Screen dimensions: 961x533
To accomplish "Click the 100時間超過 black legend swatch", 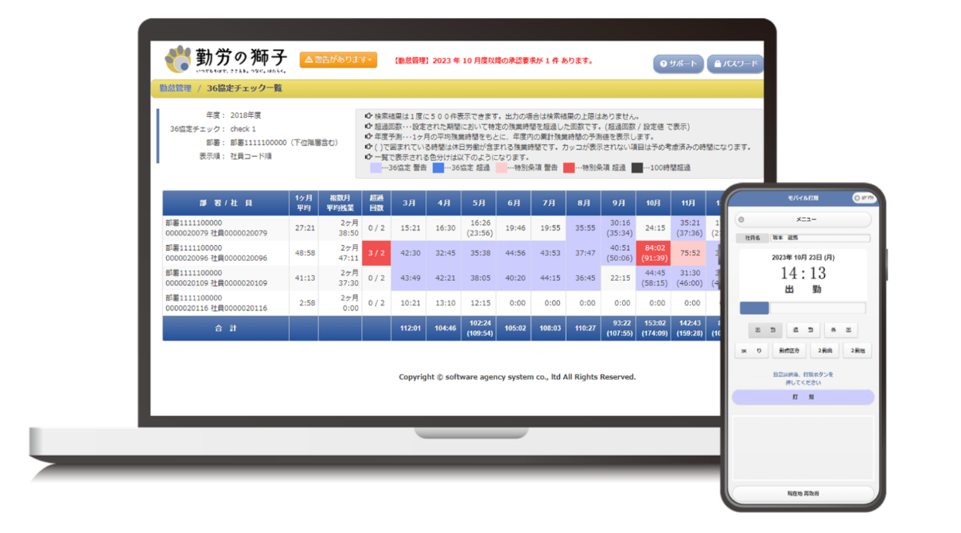I will click(637, 168).
